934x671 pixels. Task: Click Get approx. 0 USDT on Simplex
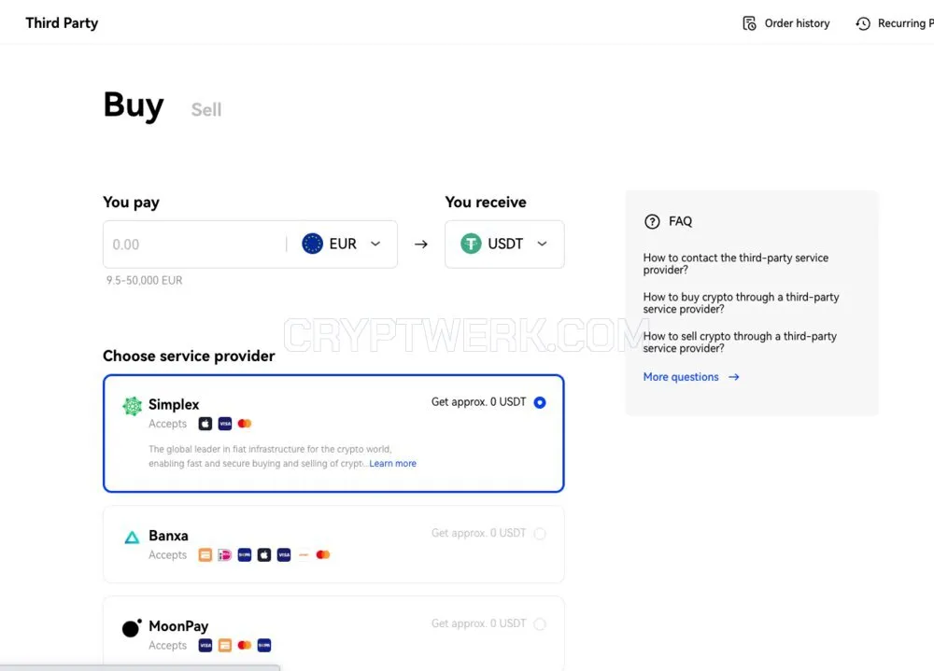(479, 402)
